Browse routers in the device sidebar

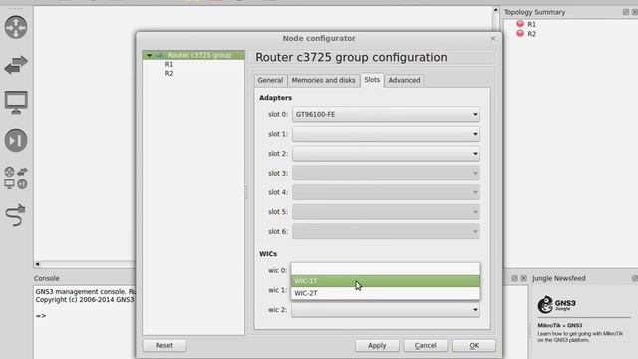pyautogui.click(x=16, y=27)
